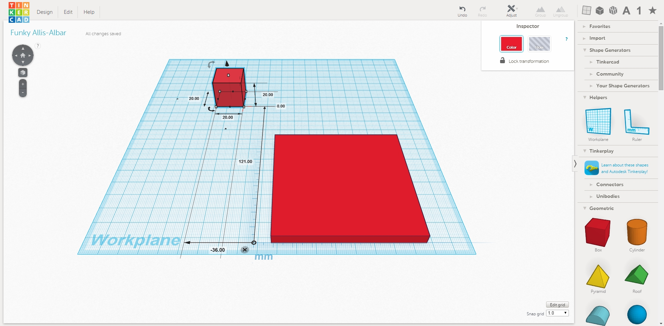The height and width of the screenshot is (326, 664).
Task: Select the grid icon in the top shape bar
Action: pyautogui.click(x=587, y=10)
